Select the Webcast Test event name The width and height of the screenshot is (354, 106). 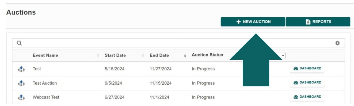click(x=46, y=97)
